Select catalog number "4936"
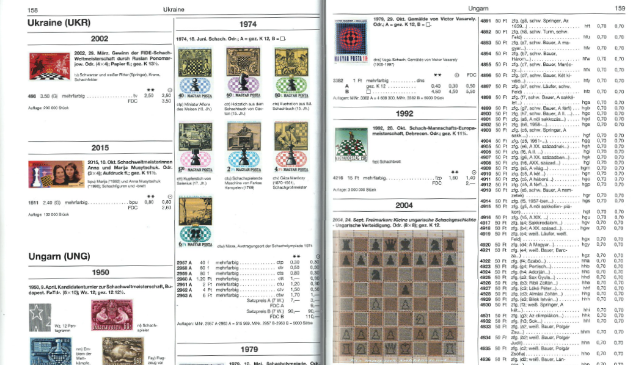This screenshot has width=633, height=365. (x=485, y=360)
